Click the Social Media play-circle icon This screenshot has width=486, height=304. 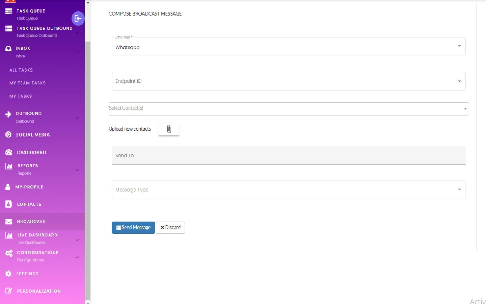[8, 135]
